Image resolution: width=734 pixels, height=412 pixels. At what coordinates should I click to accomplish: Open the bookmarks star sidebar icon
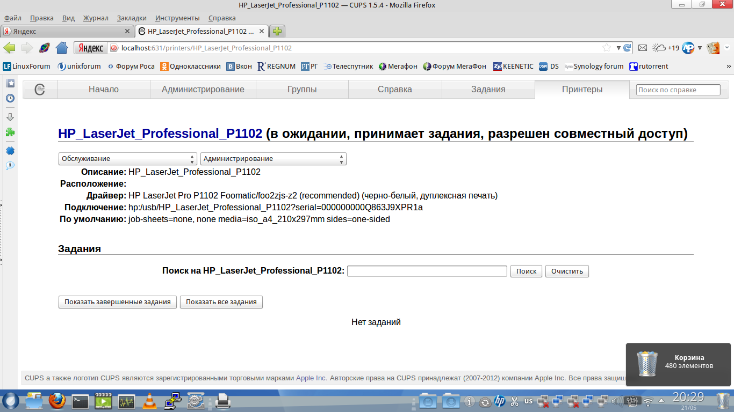(10, 83)
